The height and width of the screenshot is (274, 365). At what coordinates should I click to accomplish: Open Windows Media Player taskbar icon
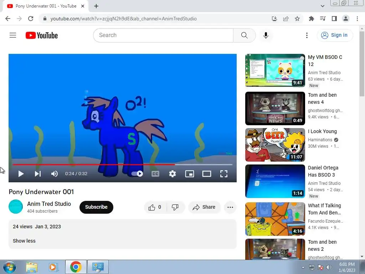pyautogui.click(x=53, y=267)
